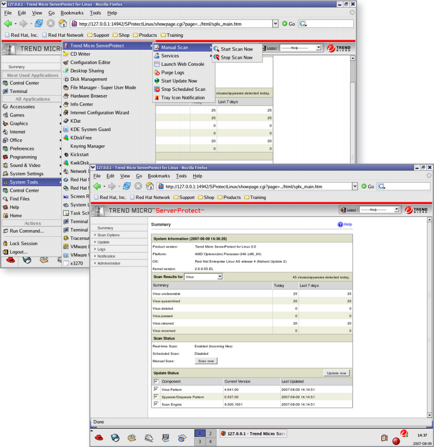This screenshot has height=447, width=434.
Task: Click the Update now button
Action: coord(336,373)
